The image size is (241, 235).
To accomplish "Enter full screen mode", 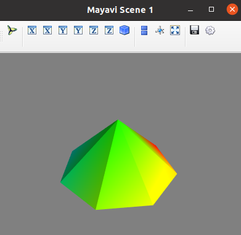I will point(175,30).
